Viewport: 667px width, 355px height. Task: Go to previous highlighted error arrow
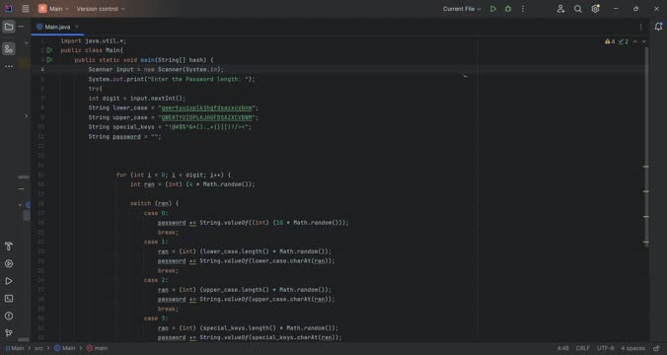click(x=634, y=41)
